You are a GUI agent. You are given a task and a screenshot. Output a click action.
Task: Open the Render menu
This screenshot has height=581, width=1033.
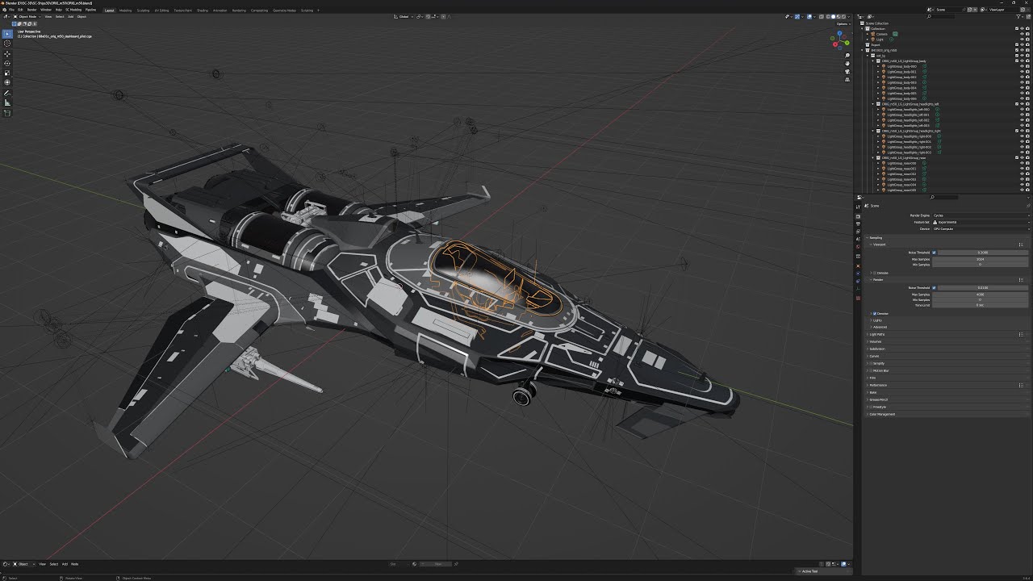click(32, 10)
